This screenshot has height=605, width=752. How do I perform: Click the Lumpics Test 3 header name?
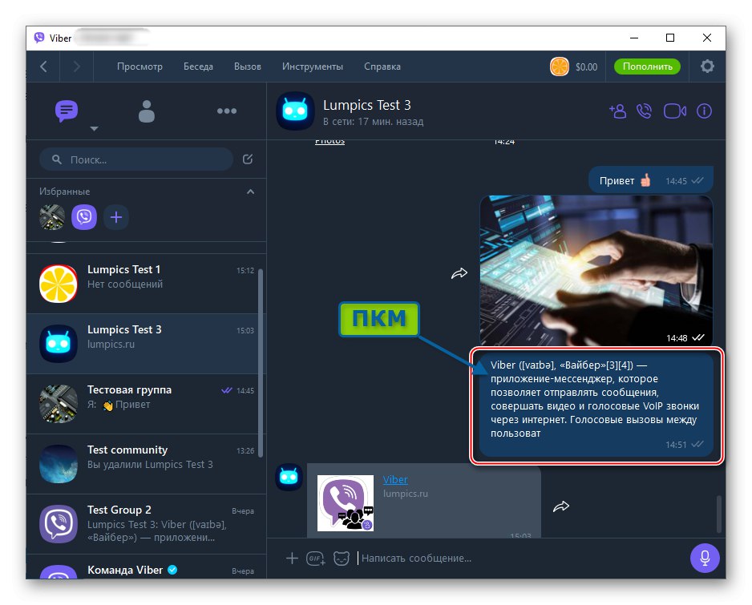(x=367, y=105)
